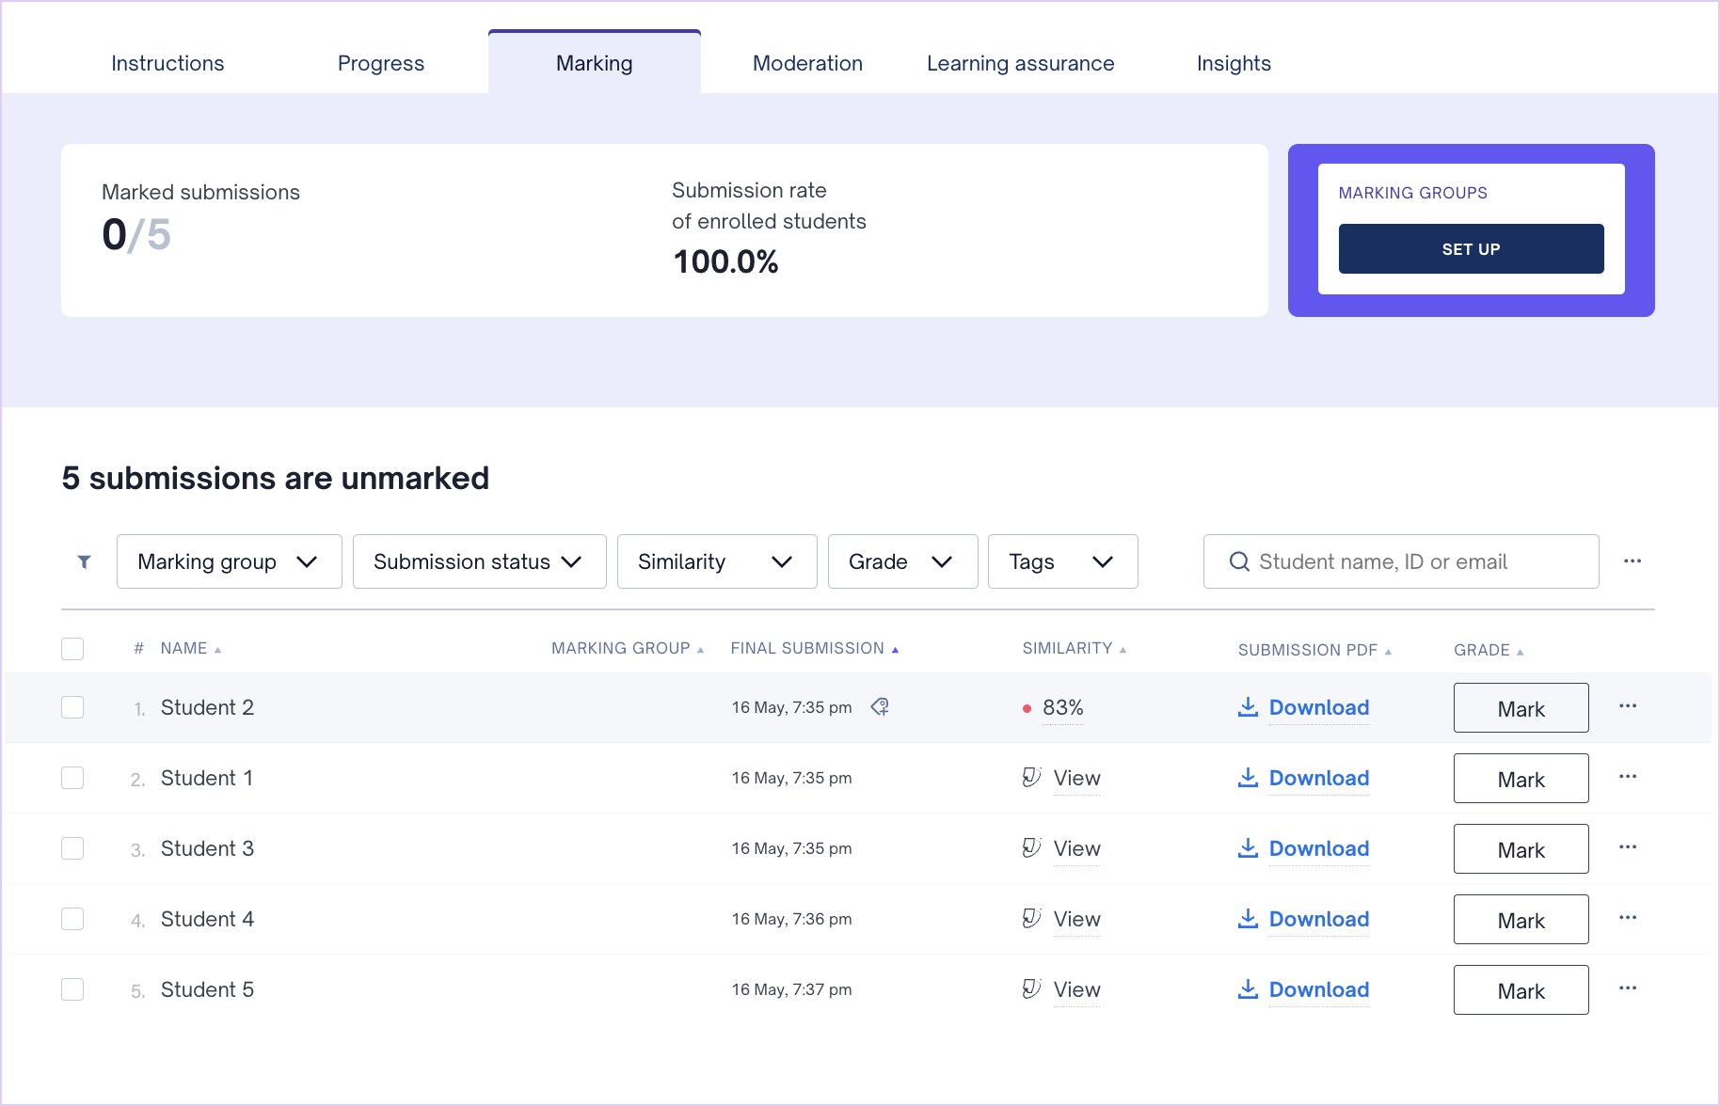The width and height of the screenshot is (1720, 1106).
Task: Click the Mark button for Student 1
Action: tap(1521, 779)
